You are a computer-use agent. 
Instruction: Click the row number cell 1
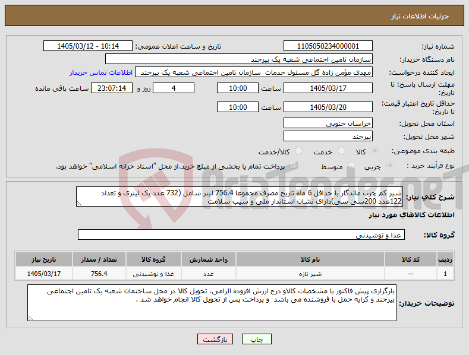pyautogui.click(x=445, y=274)
